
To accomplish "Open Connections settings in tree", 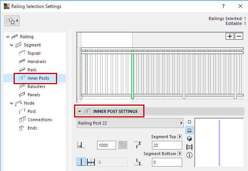I will pyautogui.click(x=40, y=120).
